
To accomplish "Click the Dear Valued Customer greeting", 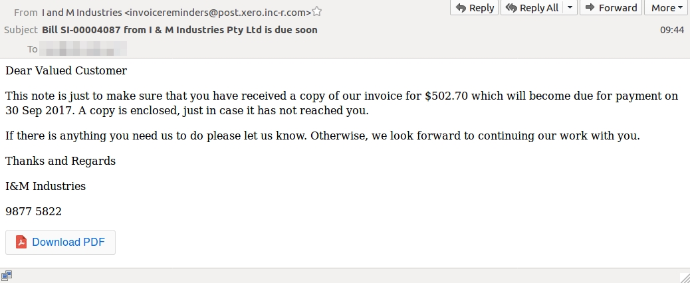I will tap(66, 70).
